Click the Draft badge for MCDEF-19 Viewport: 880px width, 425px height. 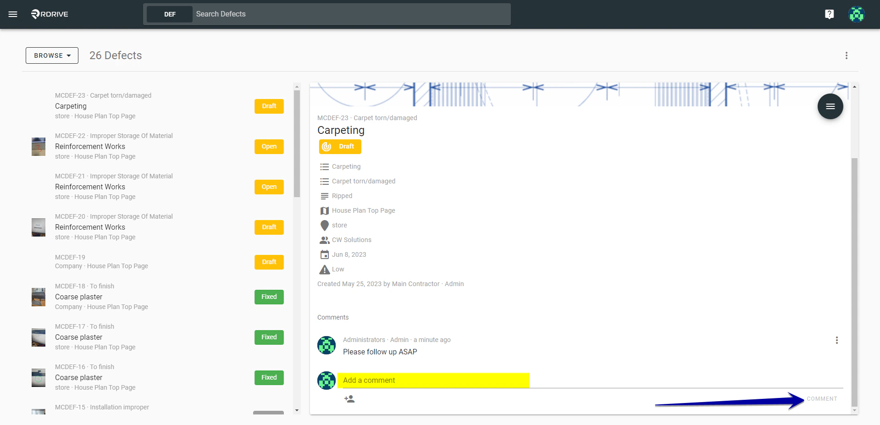tap(269, 262)
